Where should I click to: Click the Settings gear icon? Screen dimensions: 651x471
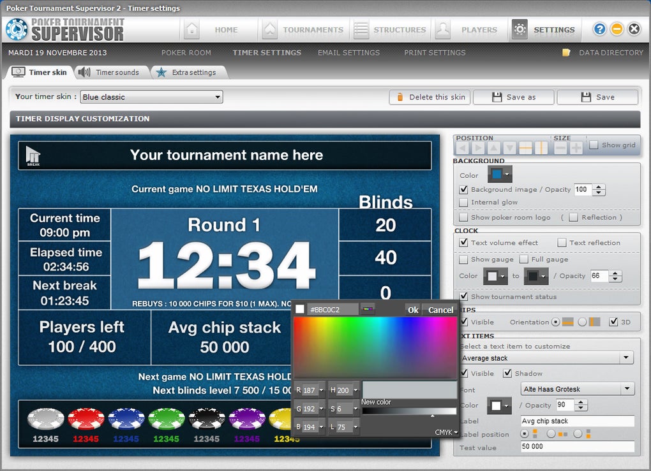pyautogui.click(x=520, y=29)
